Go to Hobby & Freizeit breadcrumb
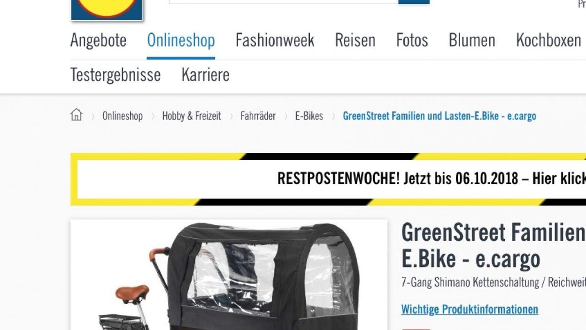This screenshot has height=330, width=586. point(192,116)
